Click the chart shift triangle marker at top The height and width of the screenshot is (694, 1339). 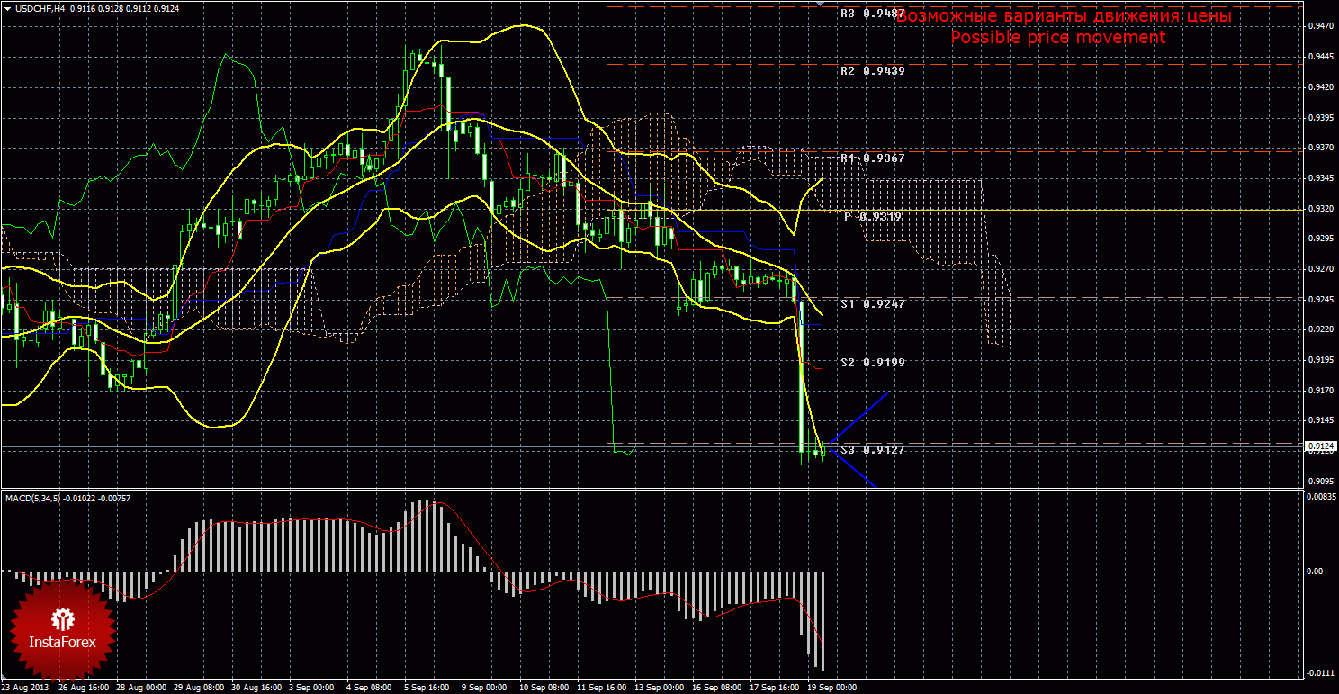[820, 5]
